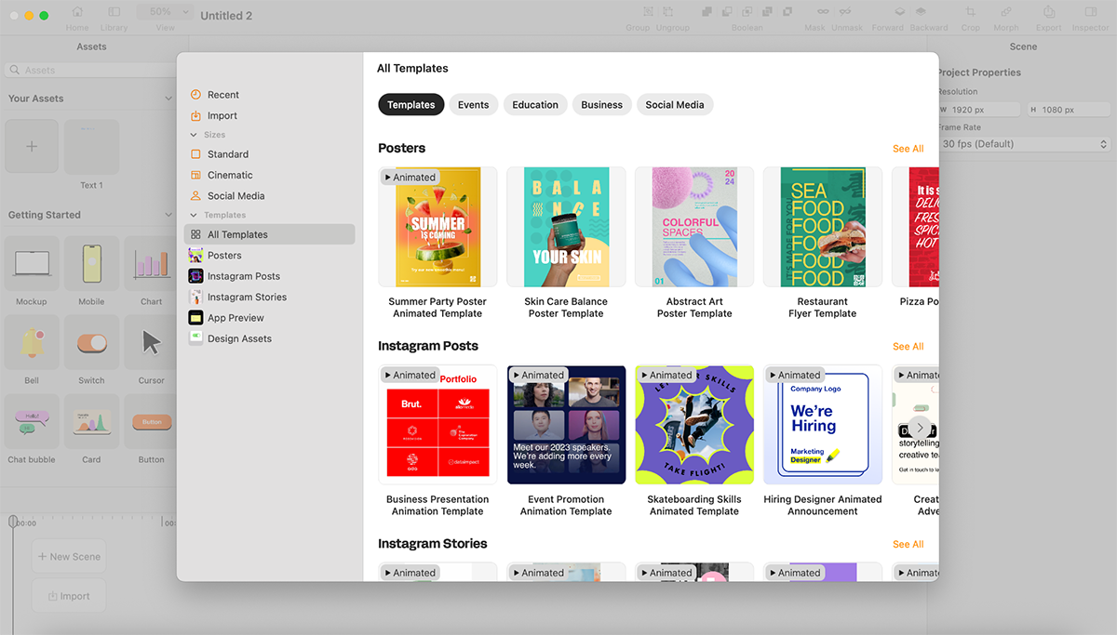Open Design Assets in sidebar

[x=239, y=338]
